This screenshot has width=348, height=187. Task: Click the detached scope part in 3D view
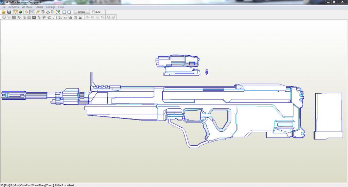point(177,65)
